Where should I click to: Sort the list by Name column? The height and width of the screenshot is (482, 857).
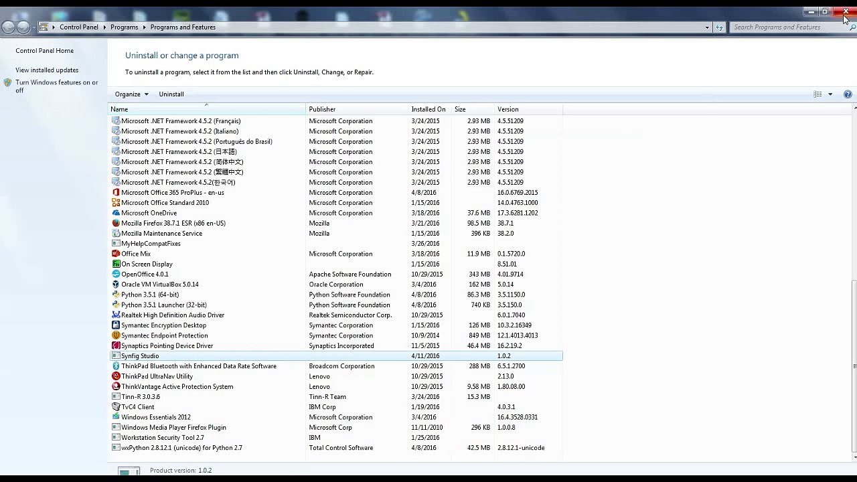click(207, 109)
